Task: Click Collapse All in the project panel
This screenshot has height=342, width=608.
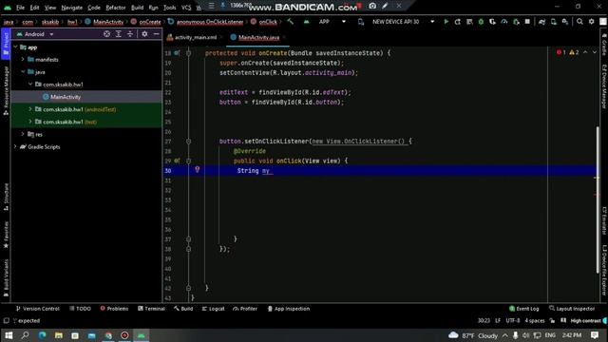Action: point(130,34)
